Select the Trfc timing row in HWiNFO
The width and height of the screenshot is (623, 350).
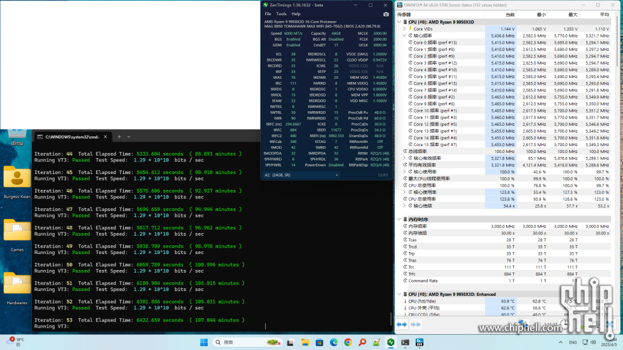503,274
